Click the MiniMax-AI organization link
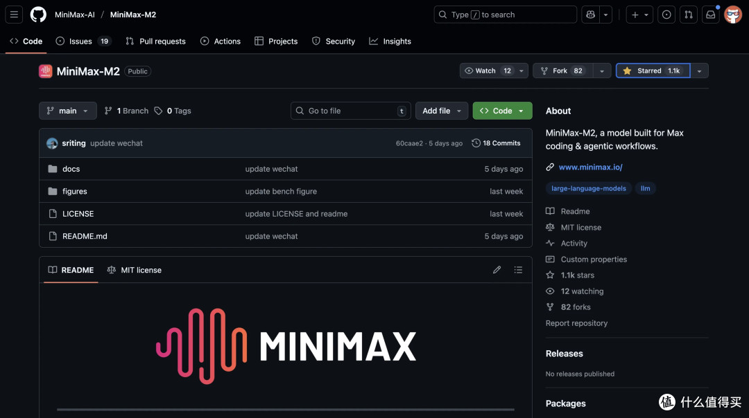Image resolution: width=749 pixels, height=418 pixels. click(x=74, y=15)
